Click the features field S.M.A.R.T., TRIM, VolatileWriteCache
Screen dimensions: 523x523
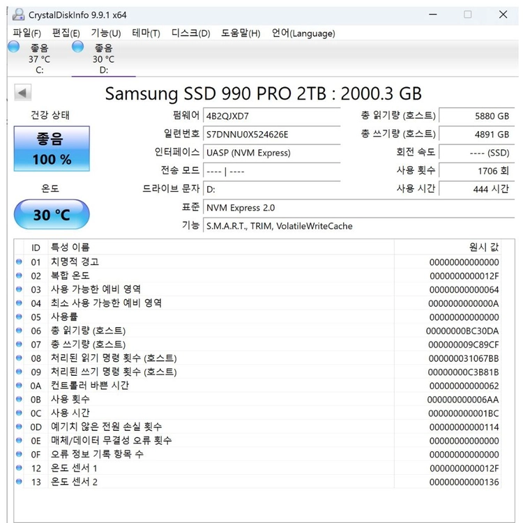pyautogui.click(x=359, y=226)
